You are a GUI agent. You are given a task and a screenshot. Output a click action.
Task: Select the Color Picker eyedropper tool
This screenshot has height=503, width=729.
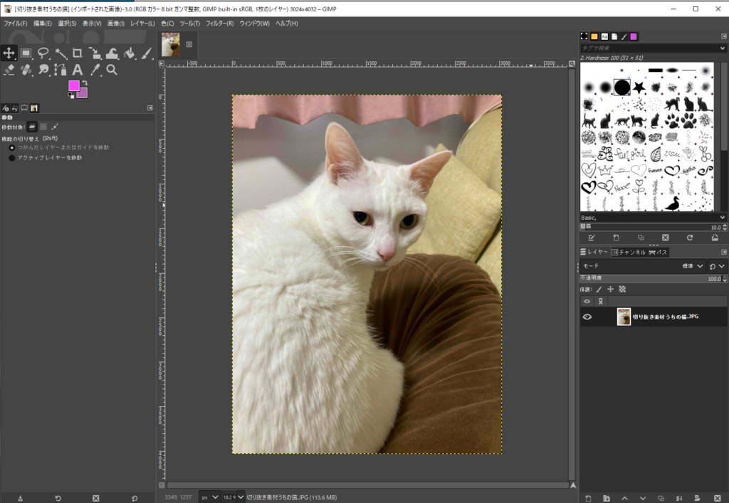coord(95,70)
